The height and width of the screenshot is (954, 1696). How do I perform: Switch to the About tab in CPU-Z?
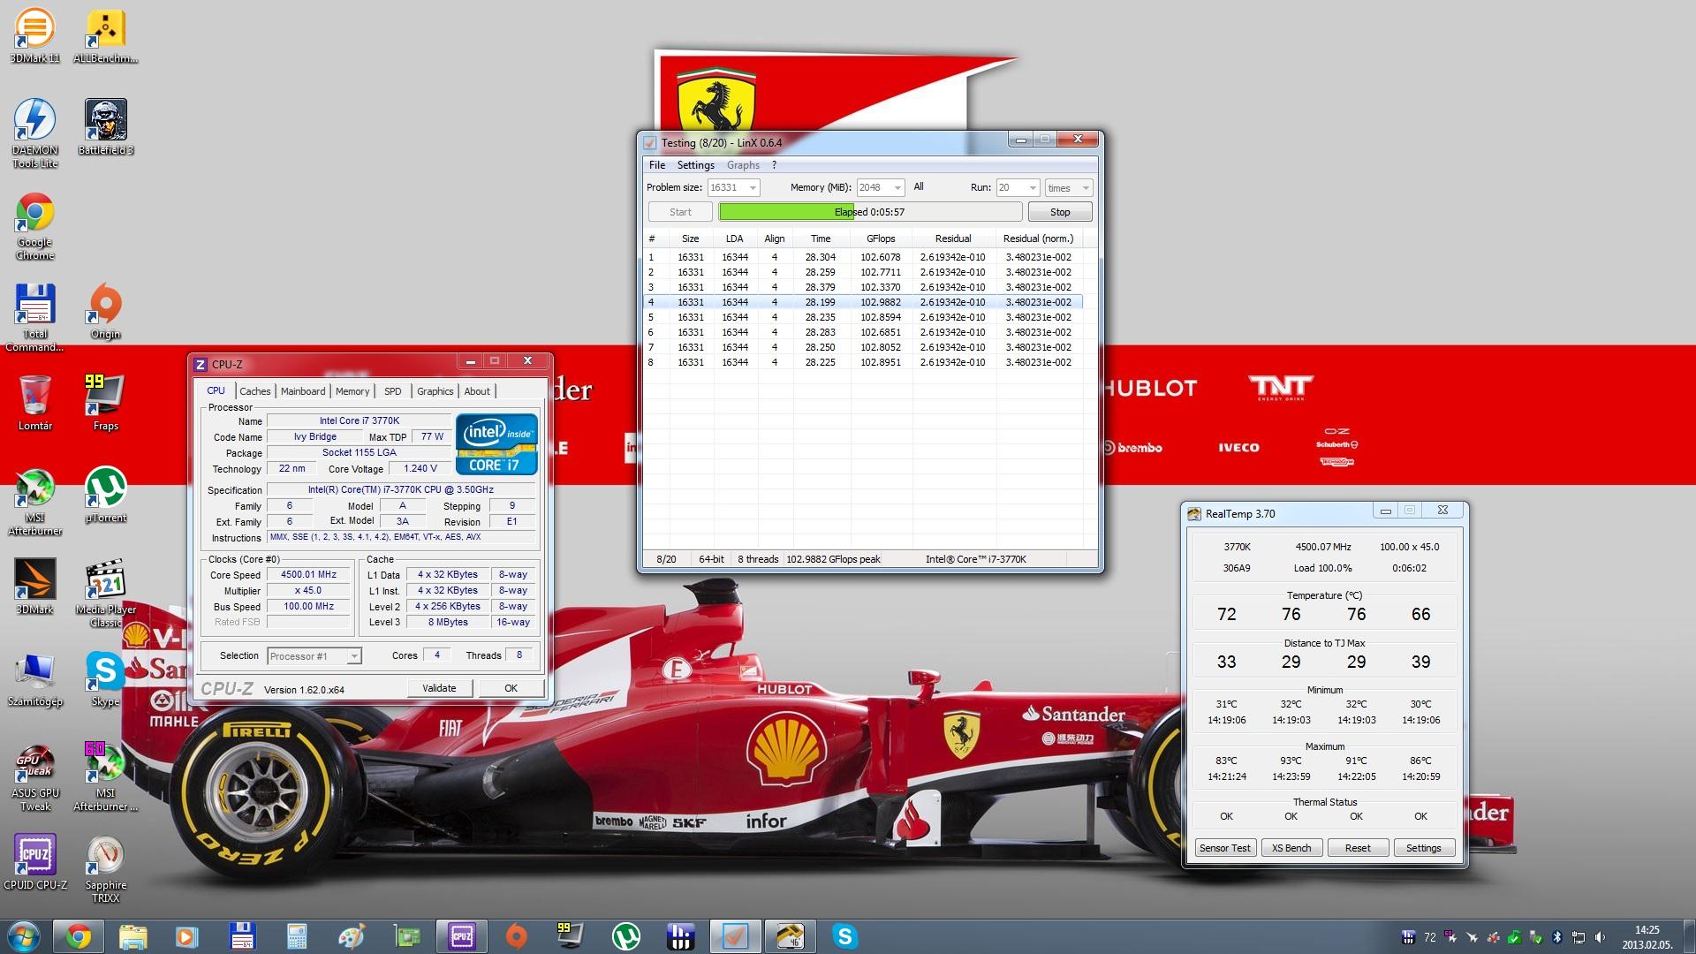coord(477,391)
